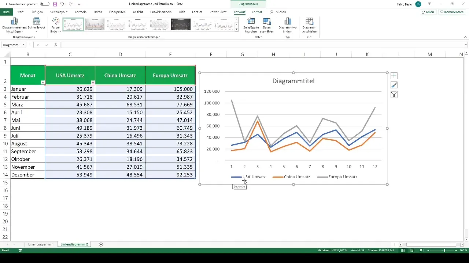Click the chart filters funnel icon
Image resolution: width=469 pixels, height=263 pixels.
pos(394,94)
